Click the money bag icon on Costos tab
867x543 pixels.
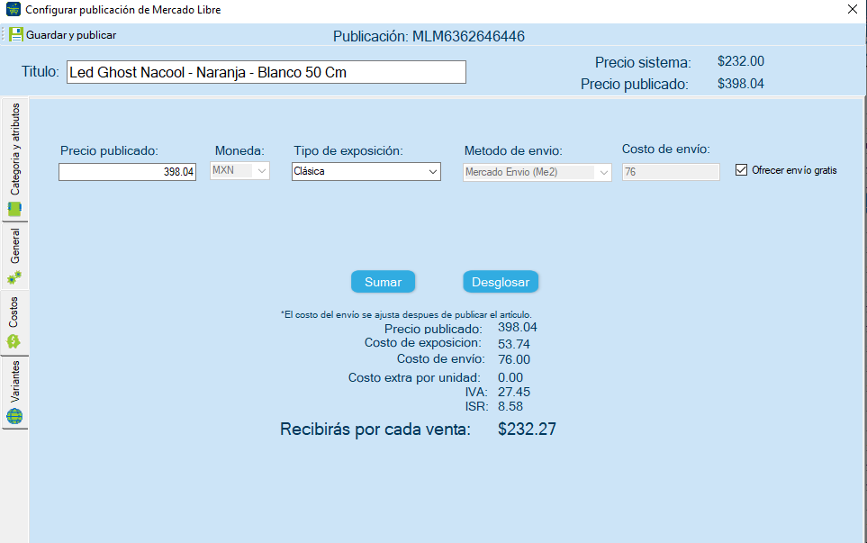tap(14, 341)
